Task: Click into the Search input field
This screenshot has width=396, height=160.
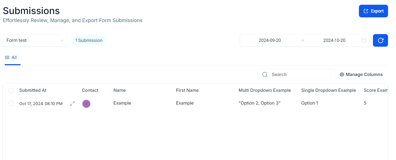Action: click(300, 74)
